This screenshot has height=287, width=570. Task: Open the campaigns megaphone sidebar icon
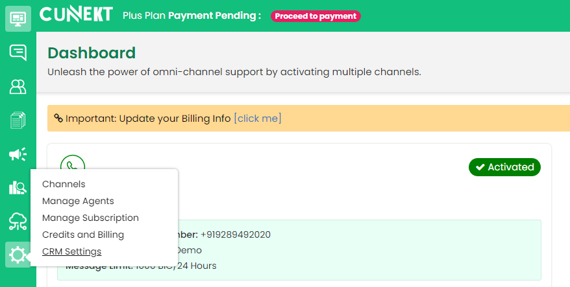click(x=18, y=154)
